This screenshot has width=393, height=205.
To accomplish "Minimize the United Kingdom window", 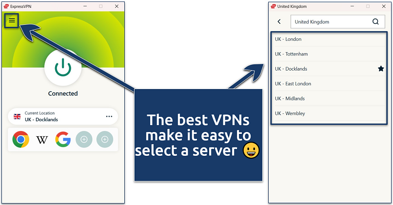I will (352, 6).
